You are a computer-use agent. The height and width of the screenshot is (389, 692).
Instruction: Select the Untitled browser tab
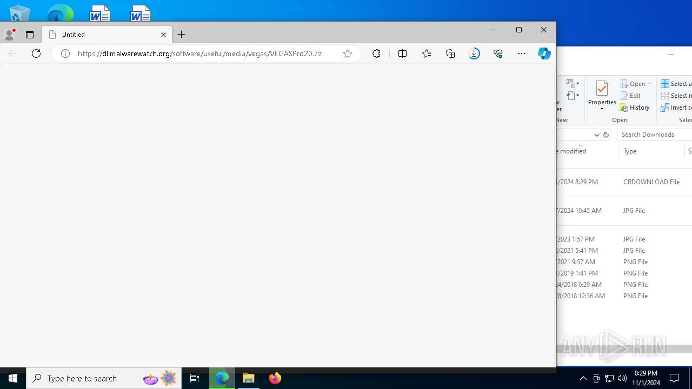click(107, 35)
